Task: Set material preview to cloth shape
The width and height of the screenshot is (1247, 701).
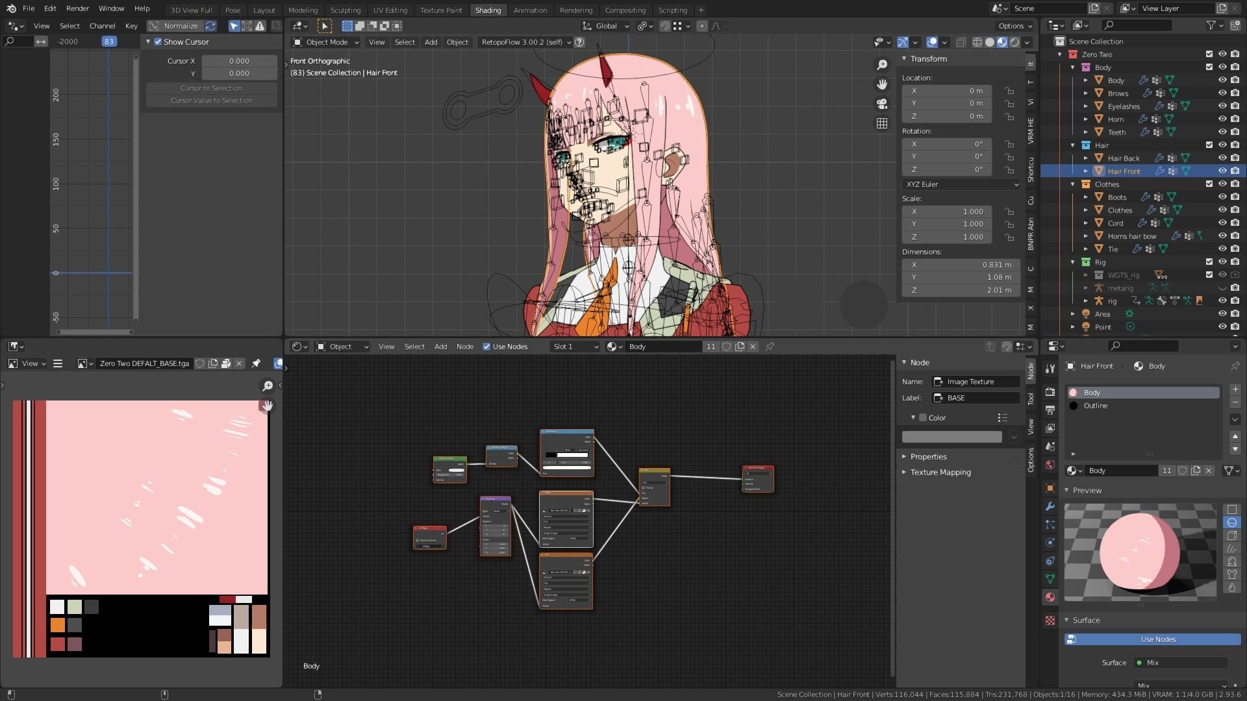Action: [1232, 574]
